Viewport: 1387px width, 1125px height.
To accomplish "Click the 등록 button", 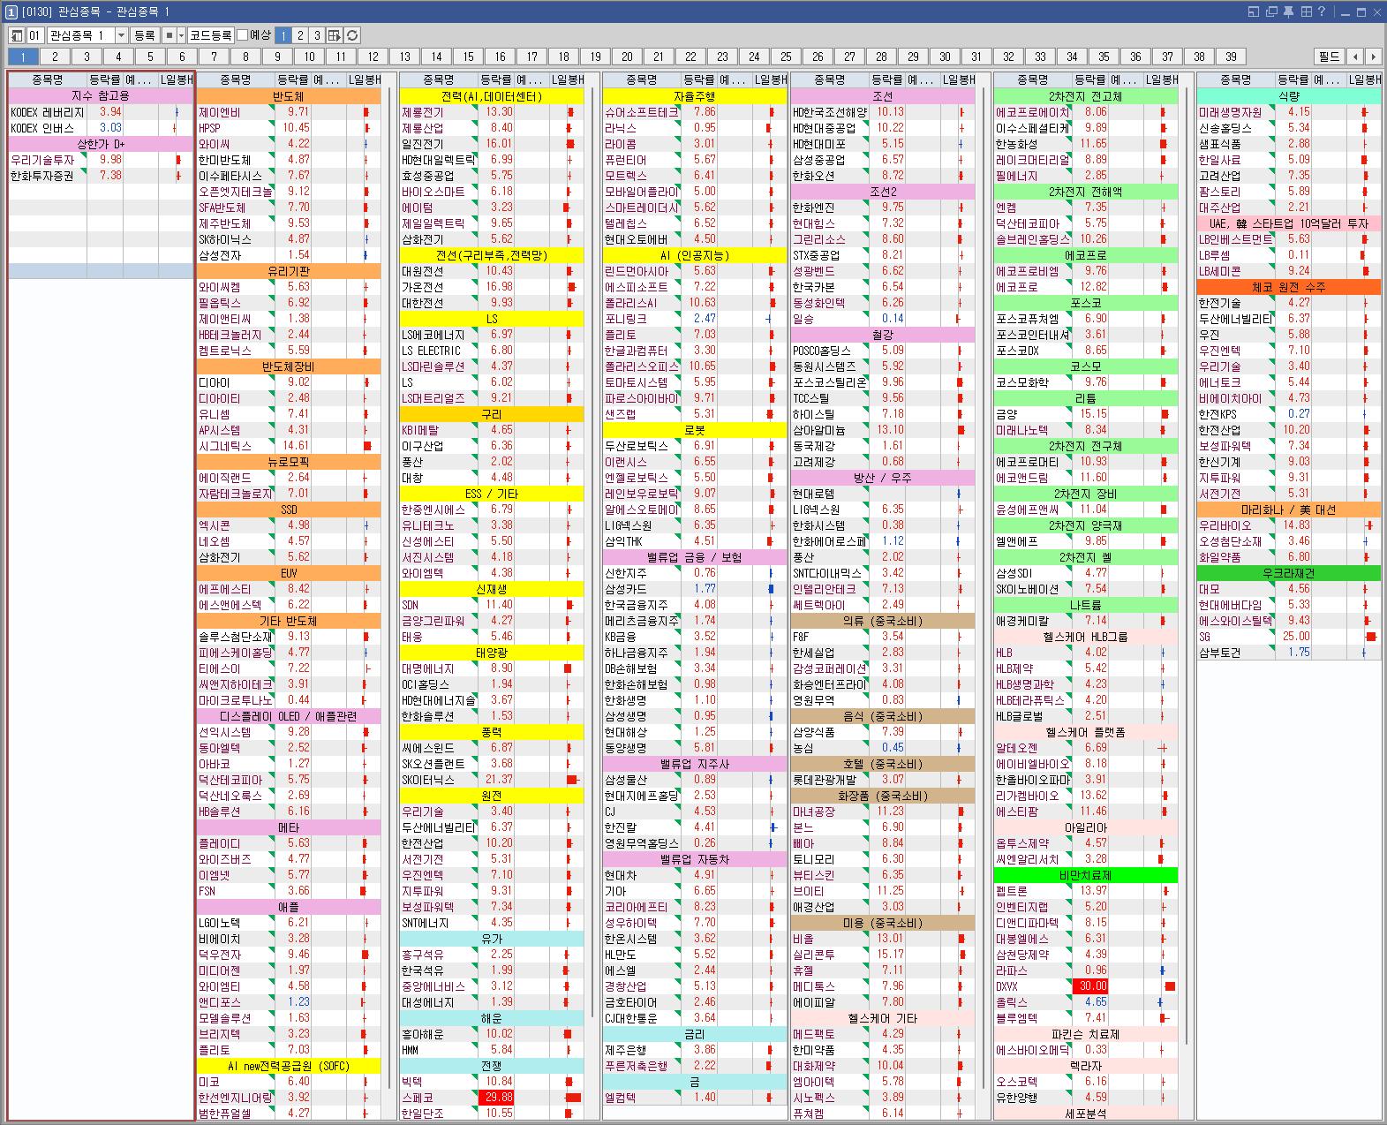I will (x=144, y=35).
